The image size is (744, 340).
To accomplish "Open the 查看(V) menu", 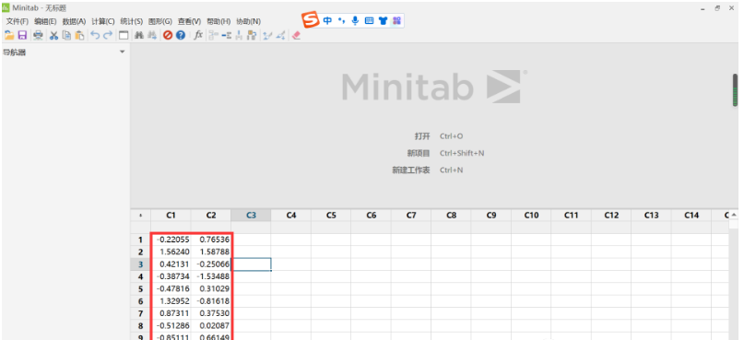I will pyautogui.click(x=189, y=21).
